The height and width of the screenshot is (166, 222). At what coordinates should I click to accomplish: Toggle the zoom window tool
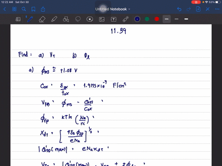pos(18,19)
